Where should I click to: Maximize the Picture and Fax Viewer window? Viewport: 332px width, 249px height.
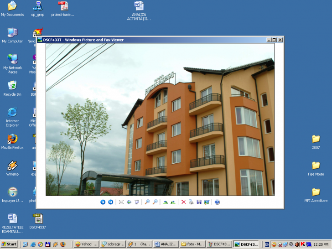pyautogui.click(x=274, y=40)
